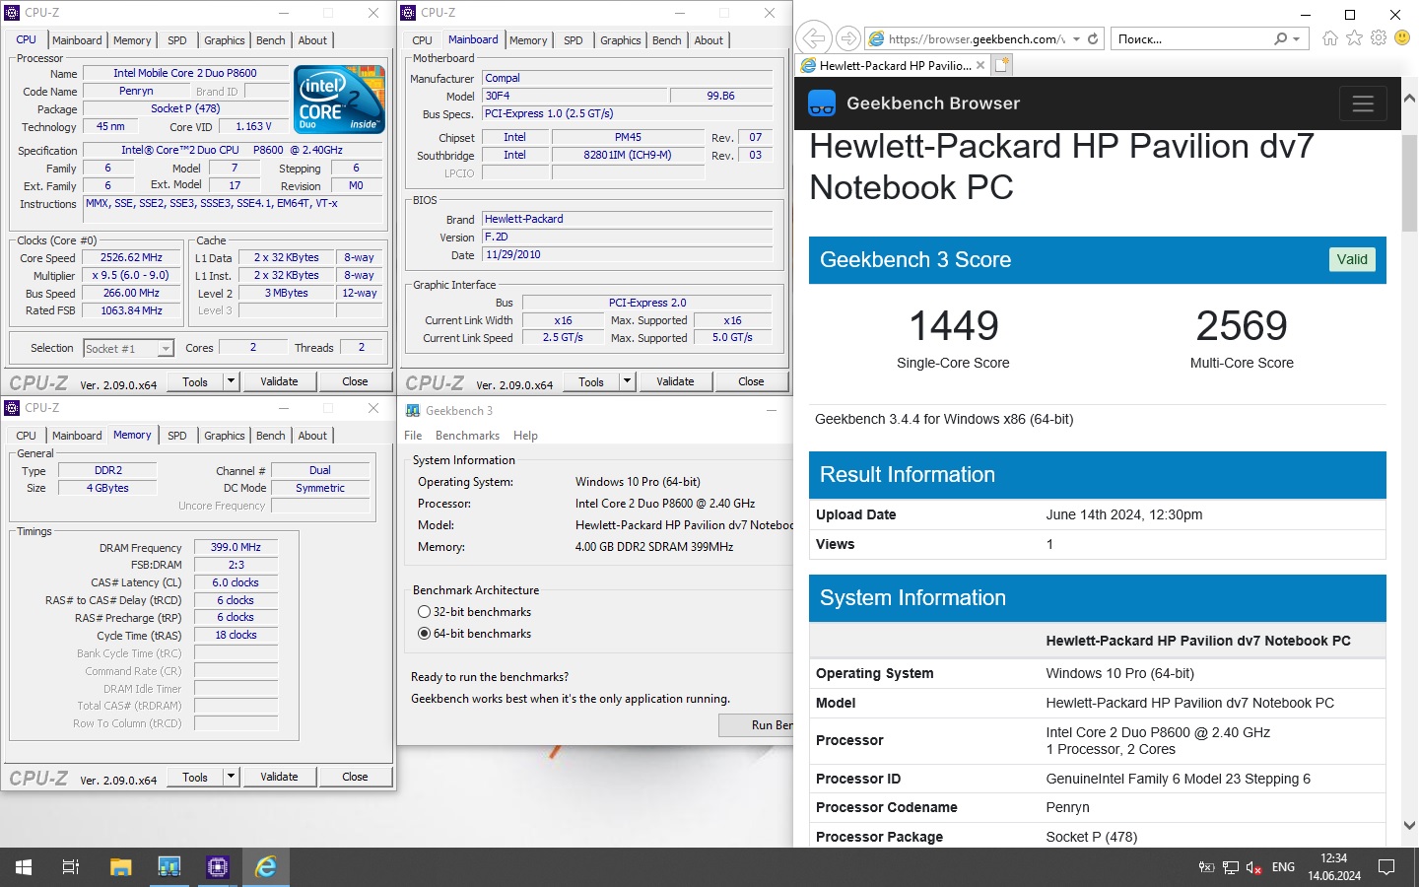Open CPU-Z taskbar icon
Viewport: 1419px width, 887px height.
218,867
